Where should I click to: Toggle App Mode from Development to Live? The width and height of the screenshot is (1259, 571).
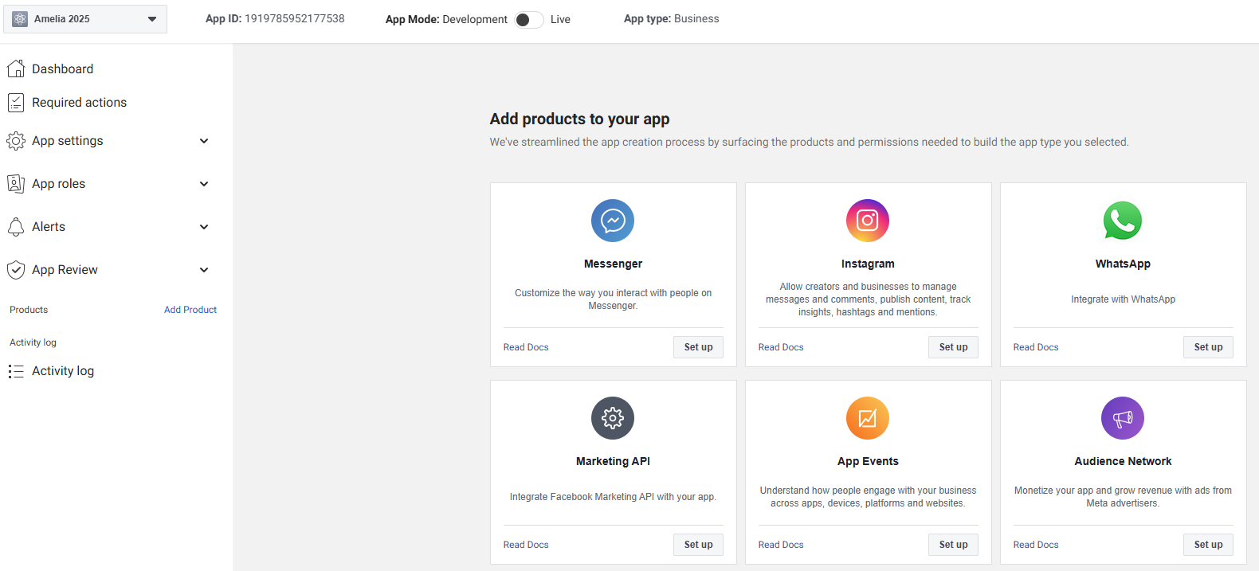pyautogui.click(x=529, y=20)
